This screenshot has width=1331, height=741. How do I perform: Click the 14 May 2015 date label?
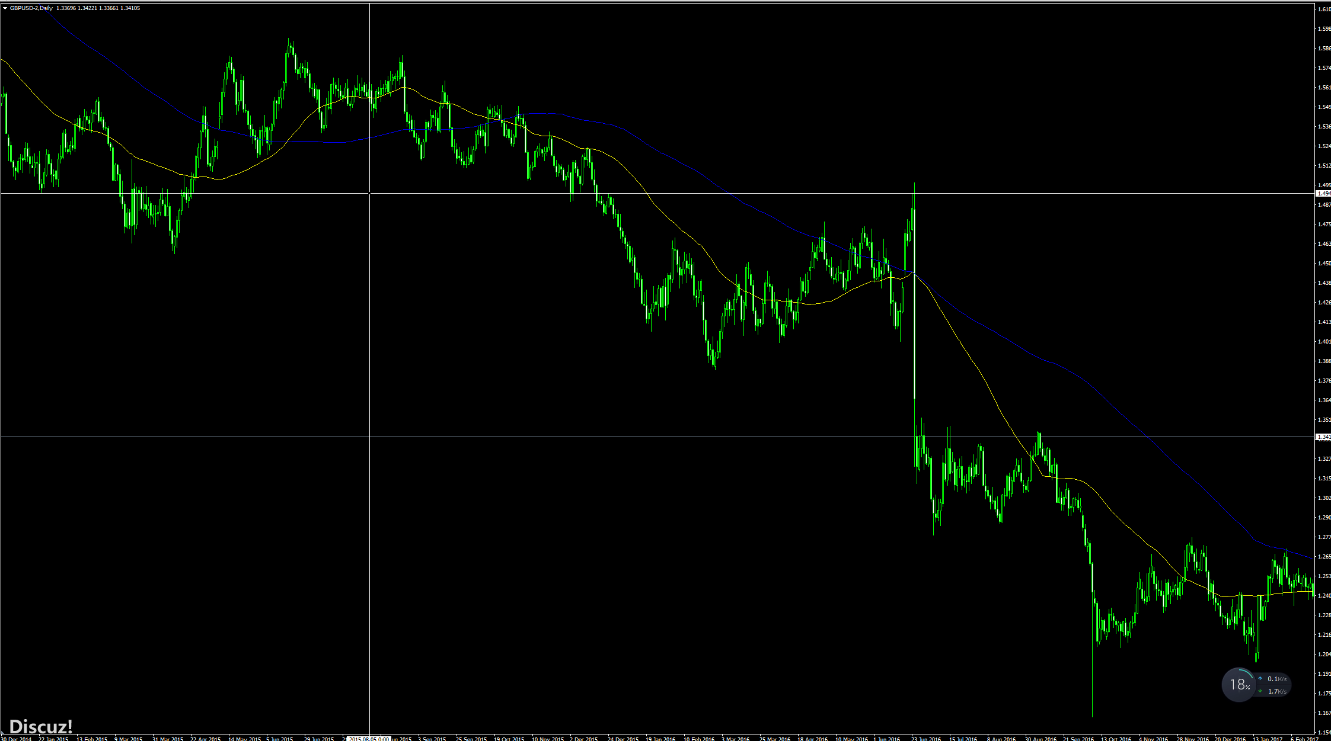click(244, 739)
